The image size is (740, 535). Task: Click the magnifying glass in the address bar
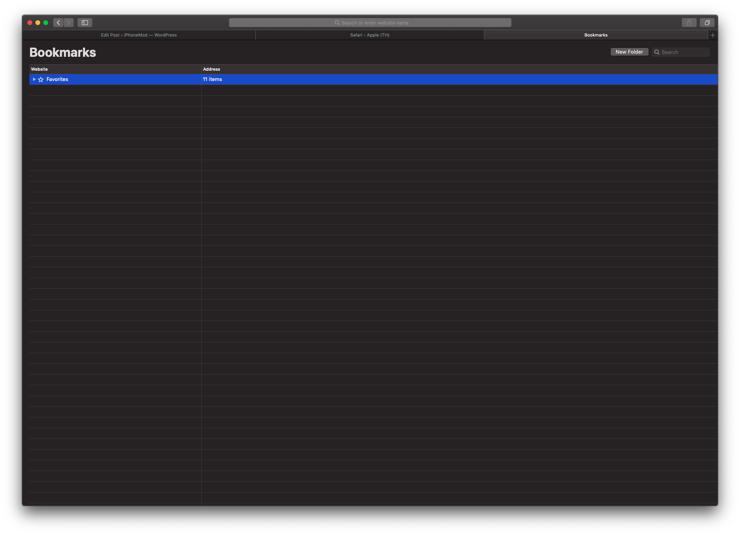click(x=337, y=23)
